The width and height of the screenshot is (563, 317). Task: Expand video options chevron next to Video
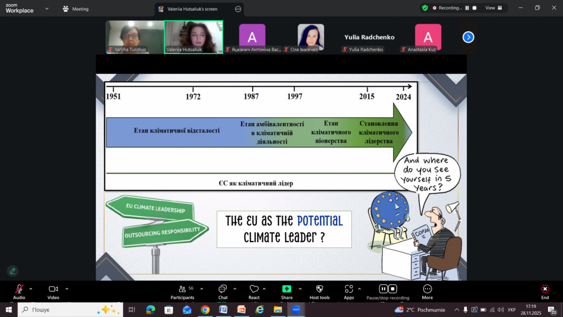pyautogui.click(x=67, y=289)
